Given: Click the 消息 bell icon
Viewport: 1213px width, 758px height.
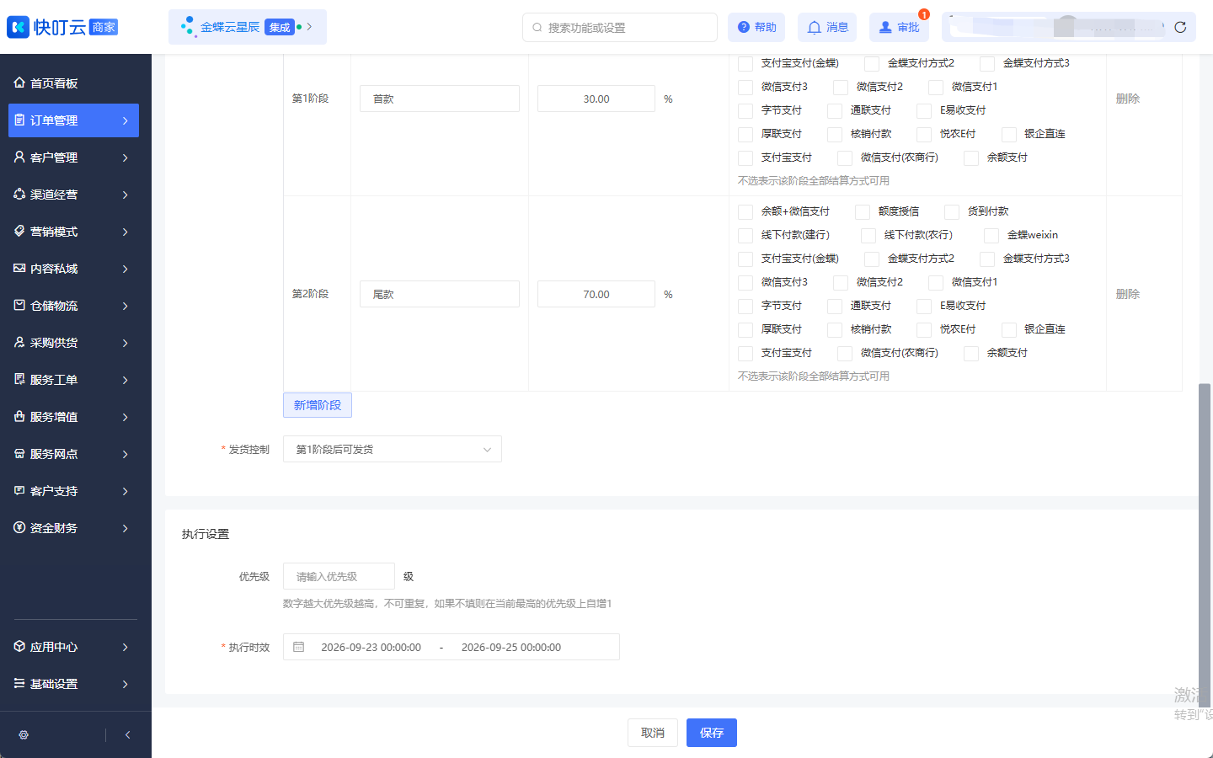Looking at the screenshot, I should point(815,28).
